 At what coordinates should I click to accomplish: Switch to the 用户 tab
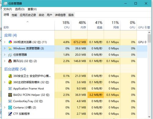pos(49,15)
